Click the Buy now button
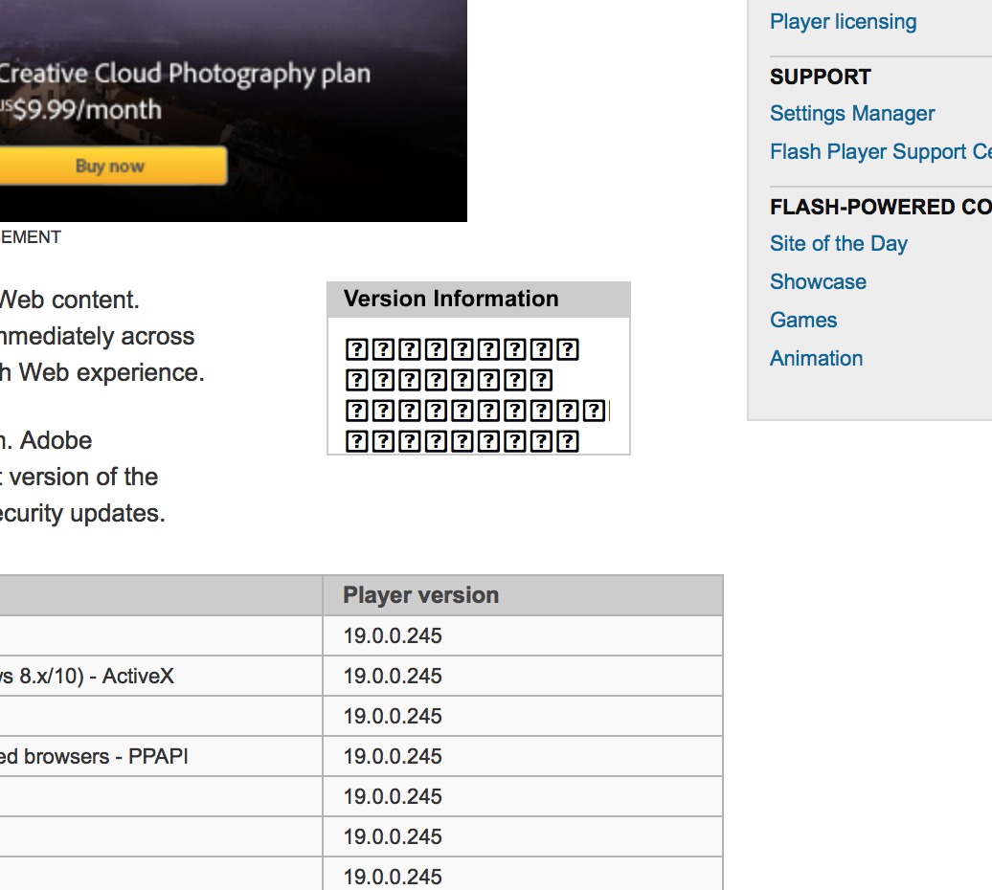992x890 pixels. [x=111, y=166]
